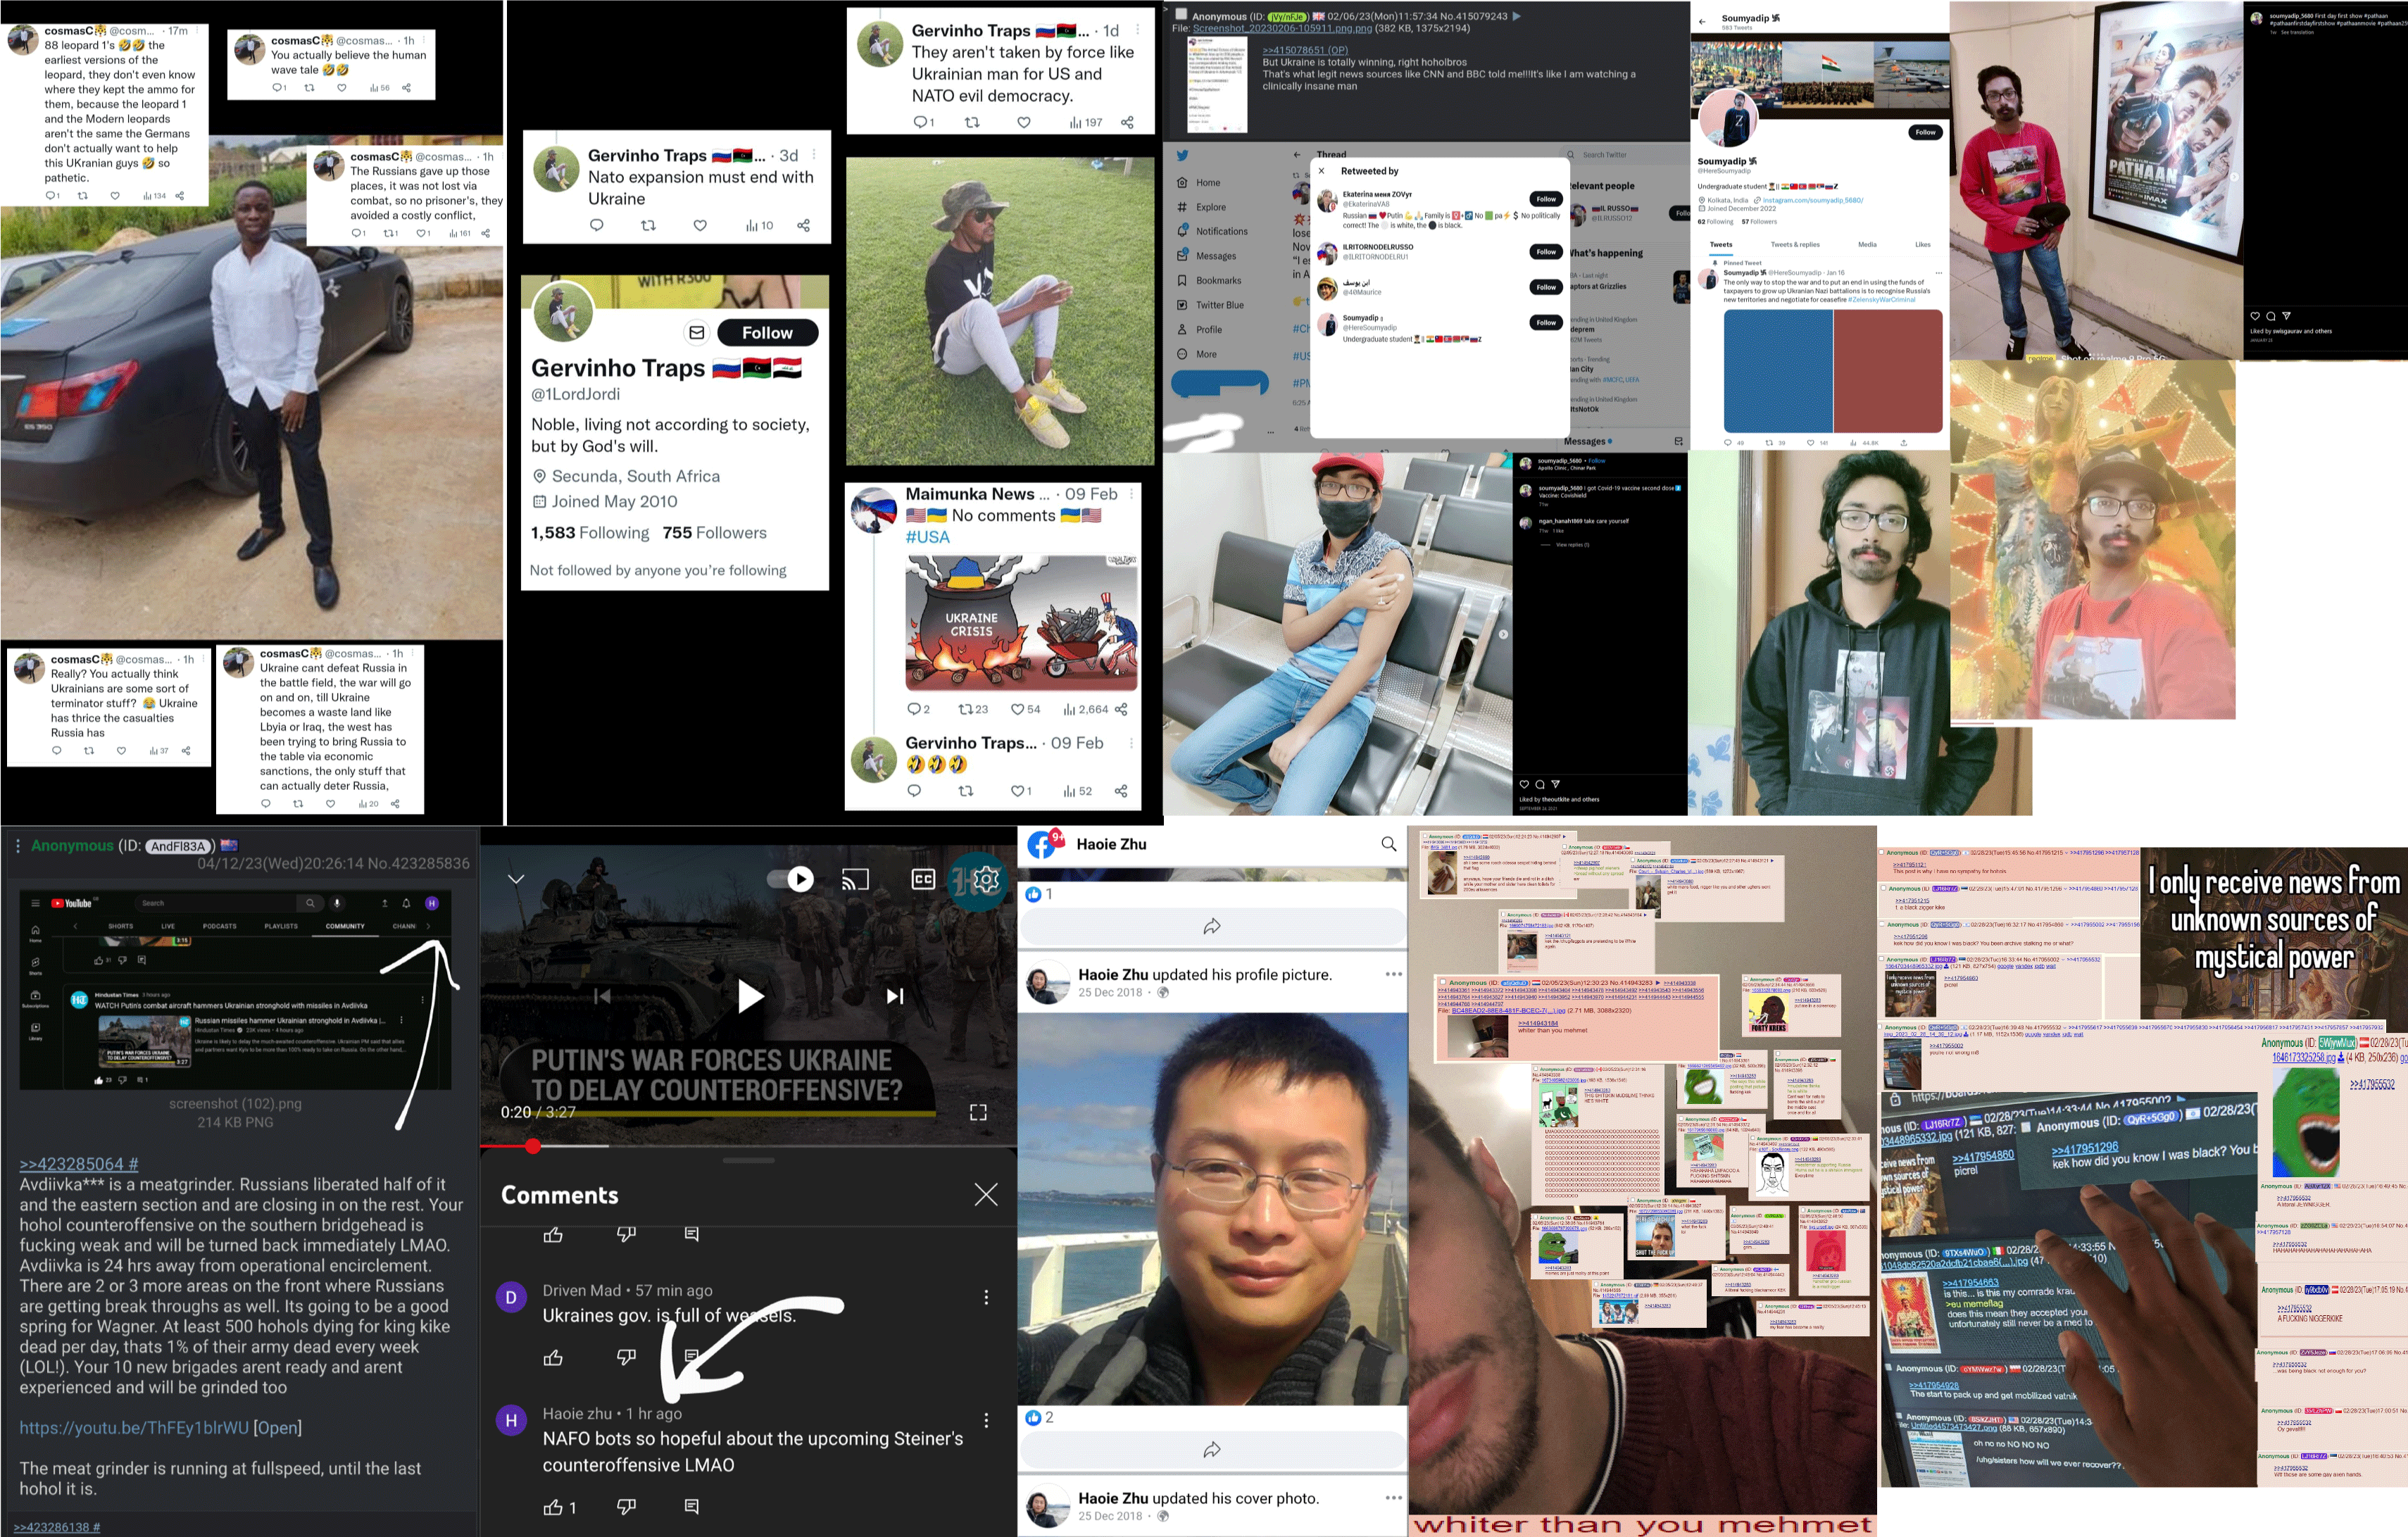2408x1537 pixels.
Task: Like the vaccine Instagram post heart
Action: coord(1524,785)
